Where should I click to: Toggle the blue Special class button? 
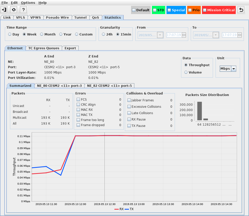[176, 10]
